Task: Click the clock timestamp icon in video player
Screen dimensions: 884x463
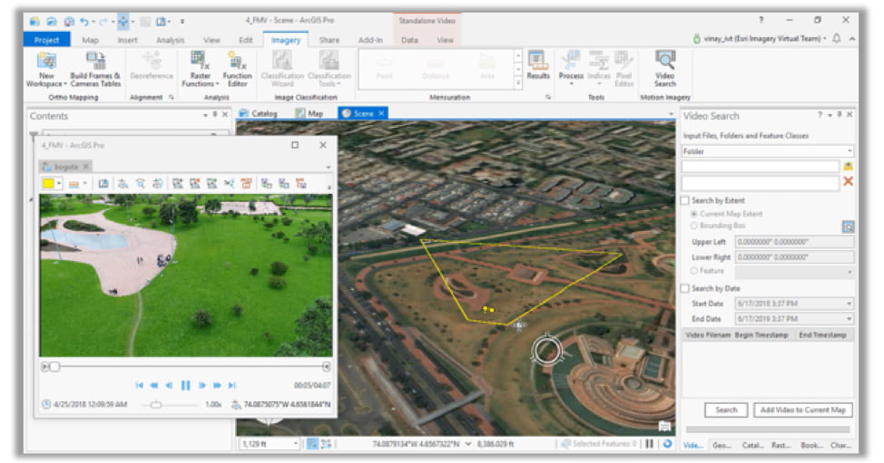Action: 45,404
